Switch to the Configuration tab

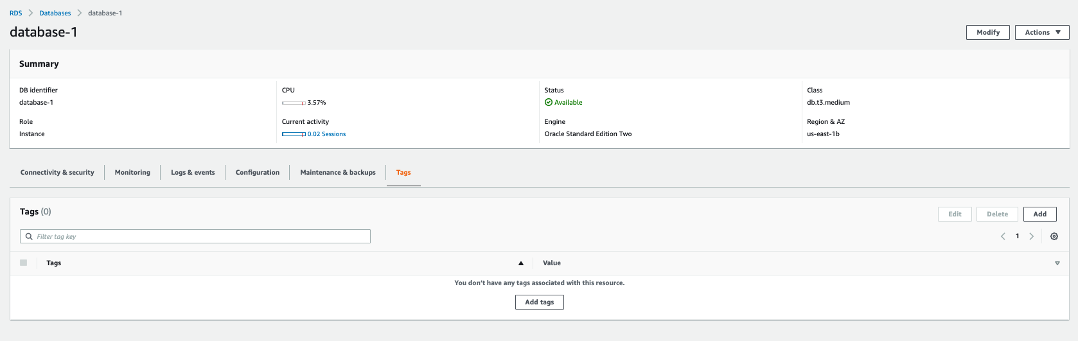(x=258, y=172)
